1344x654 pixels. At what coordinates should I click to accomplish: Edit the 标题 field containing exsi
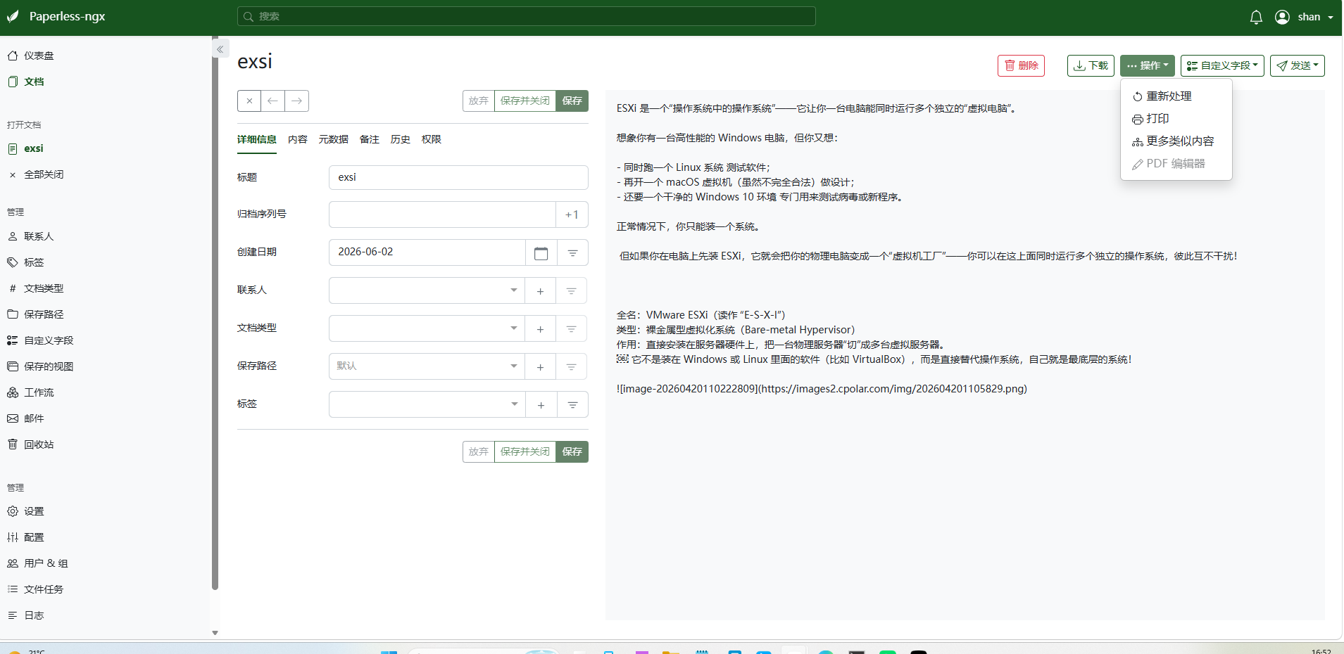[x=458, y=177]
